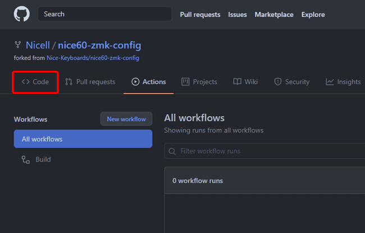Go to the Wiki tab
The image size is (365, 233).
coord(245,82)
